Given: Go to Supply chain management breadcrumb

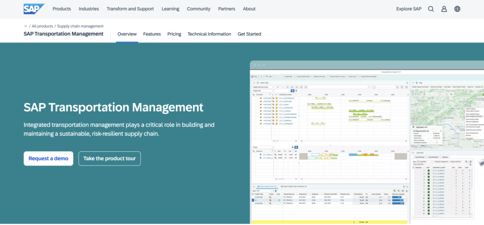Looking at the screenshot, I should (80, 26).
